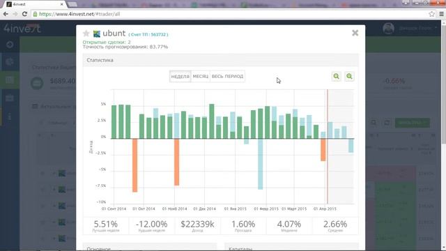446x251 pixels.
Task: Open the ubunt trader avatar icon
Action: (x=97, y=34)
